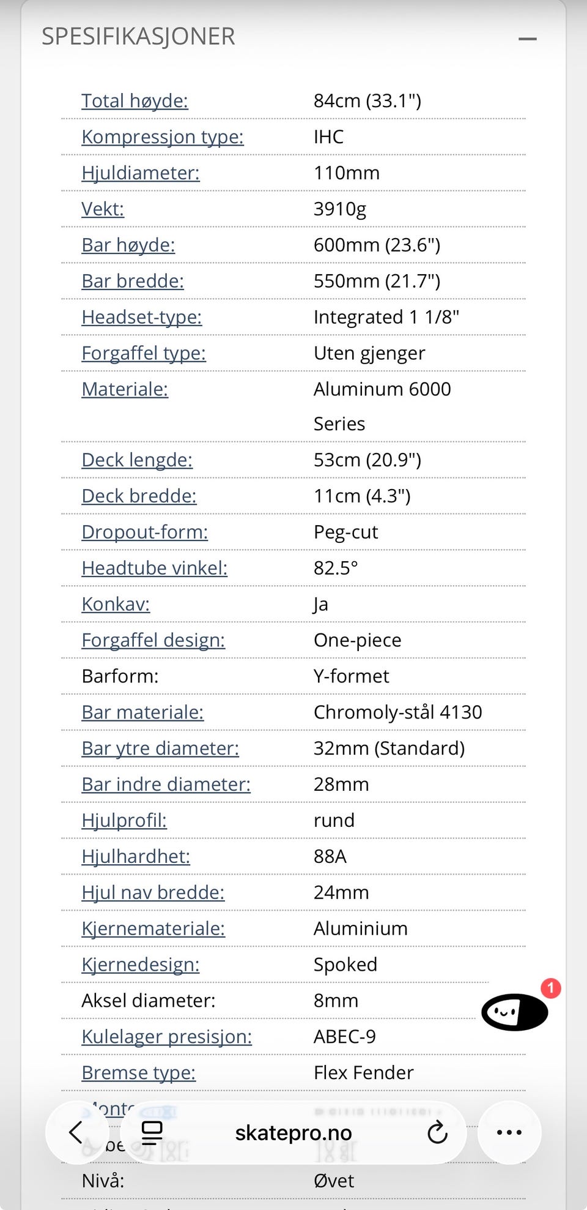Open the Bar ytre diameter link
Viewport: 587px width, 1210px height.
[x=160, y=748]
